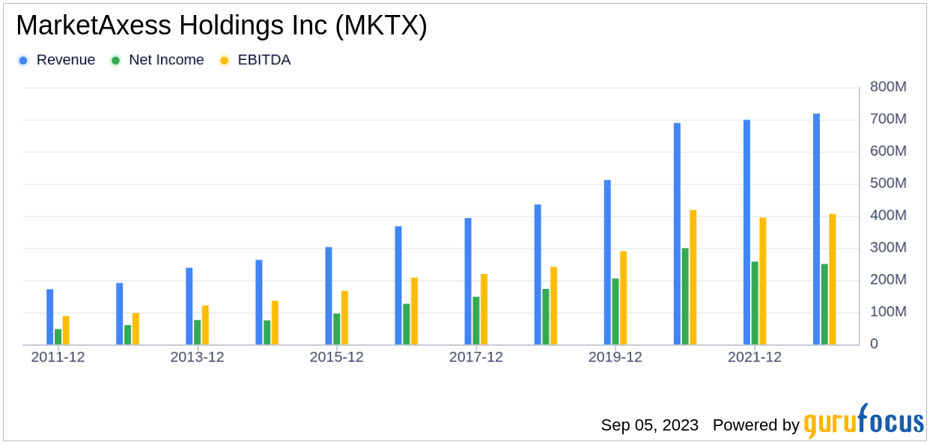Click the green Net Income legend dot
Image resolution: width=930 pixels, height=444 pixels.
[115, 61]
